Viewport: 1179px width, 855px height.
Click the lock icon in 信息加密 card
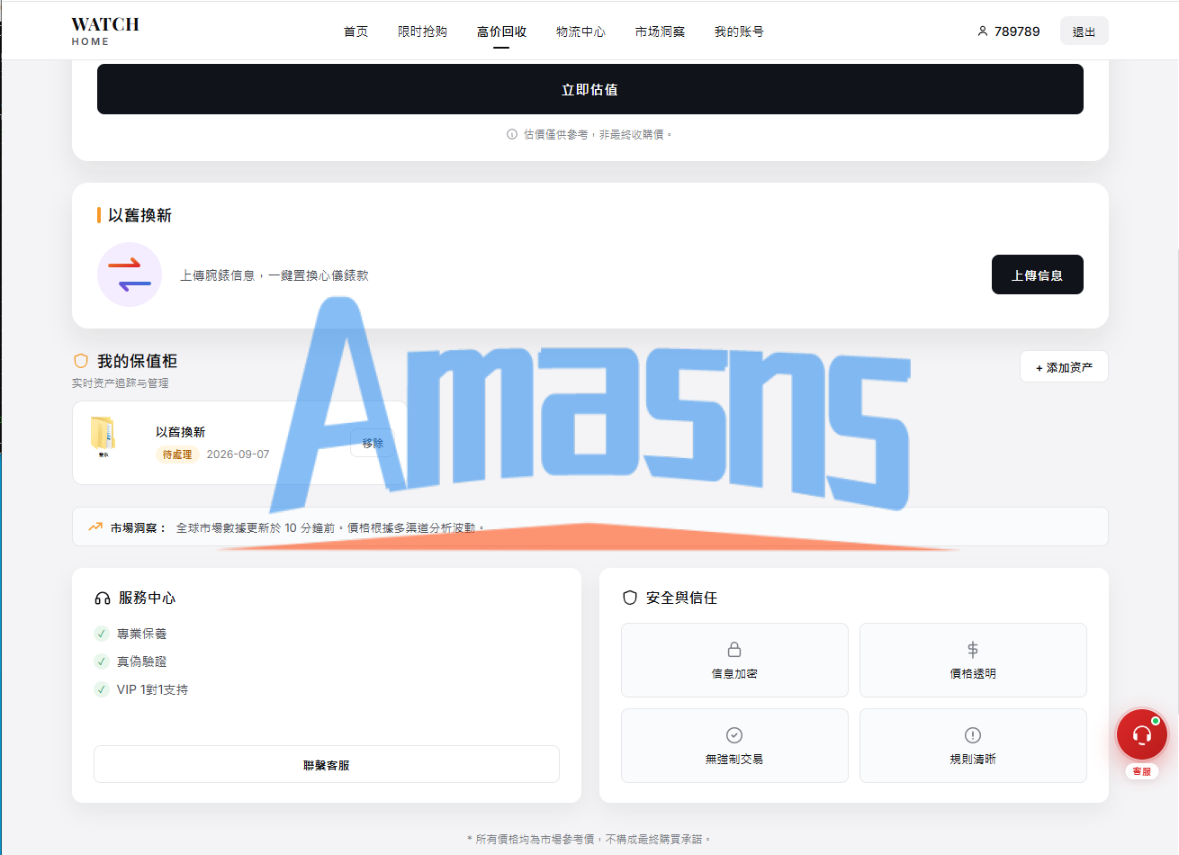[x=734, y=650]
